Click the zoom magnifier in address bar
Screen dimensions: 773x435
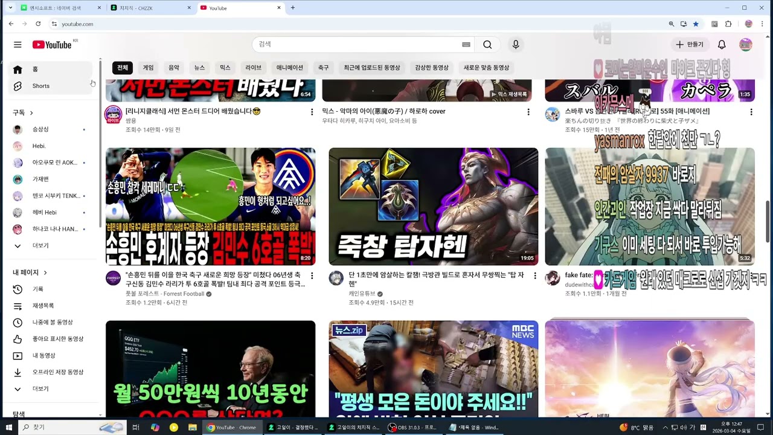tap(672, 24)
